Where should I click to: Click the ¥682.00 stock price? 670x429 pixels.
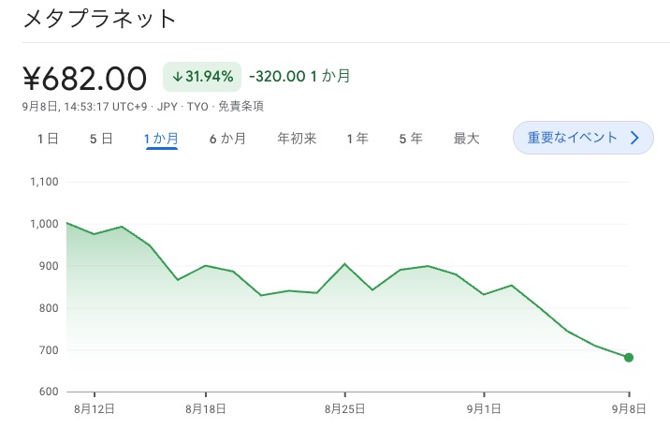click(84, 77)
